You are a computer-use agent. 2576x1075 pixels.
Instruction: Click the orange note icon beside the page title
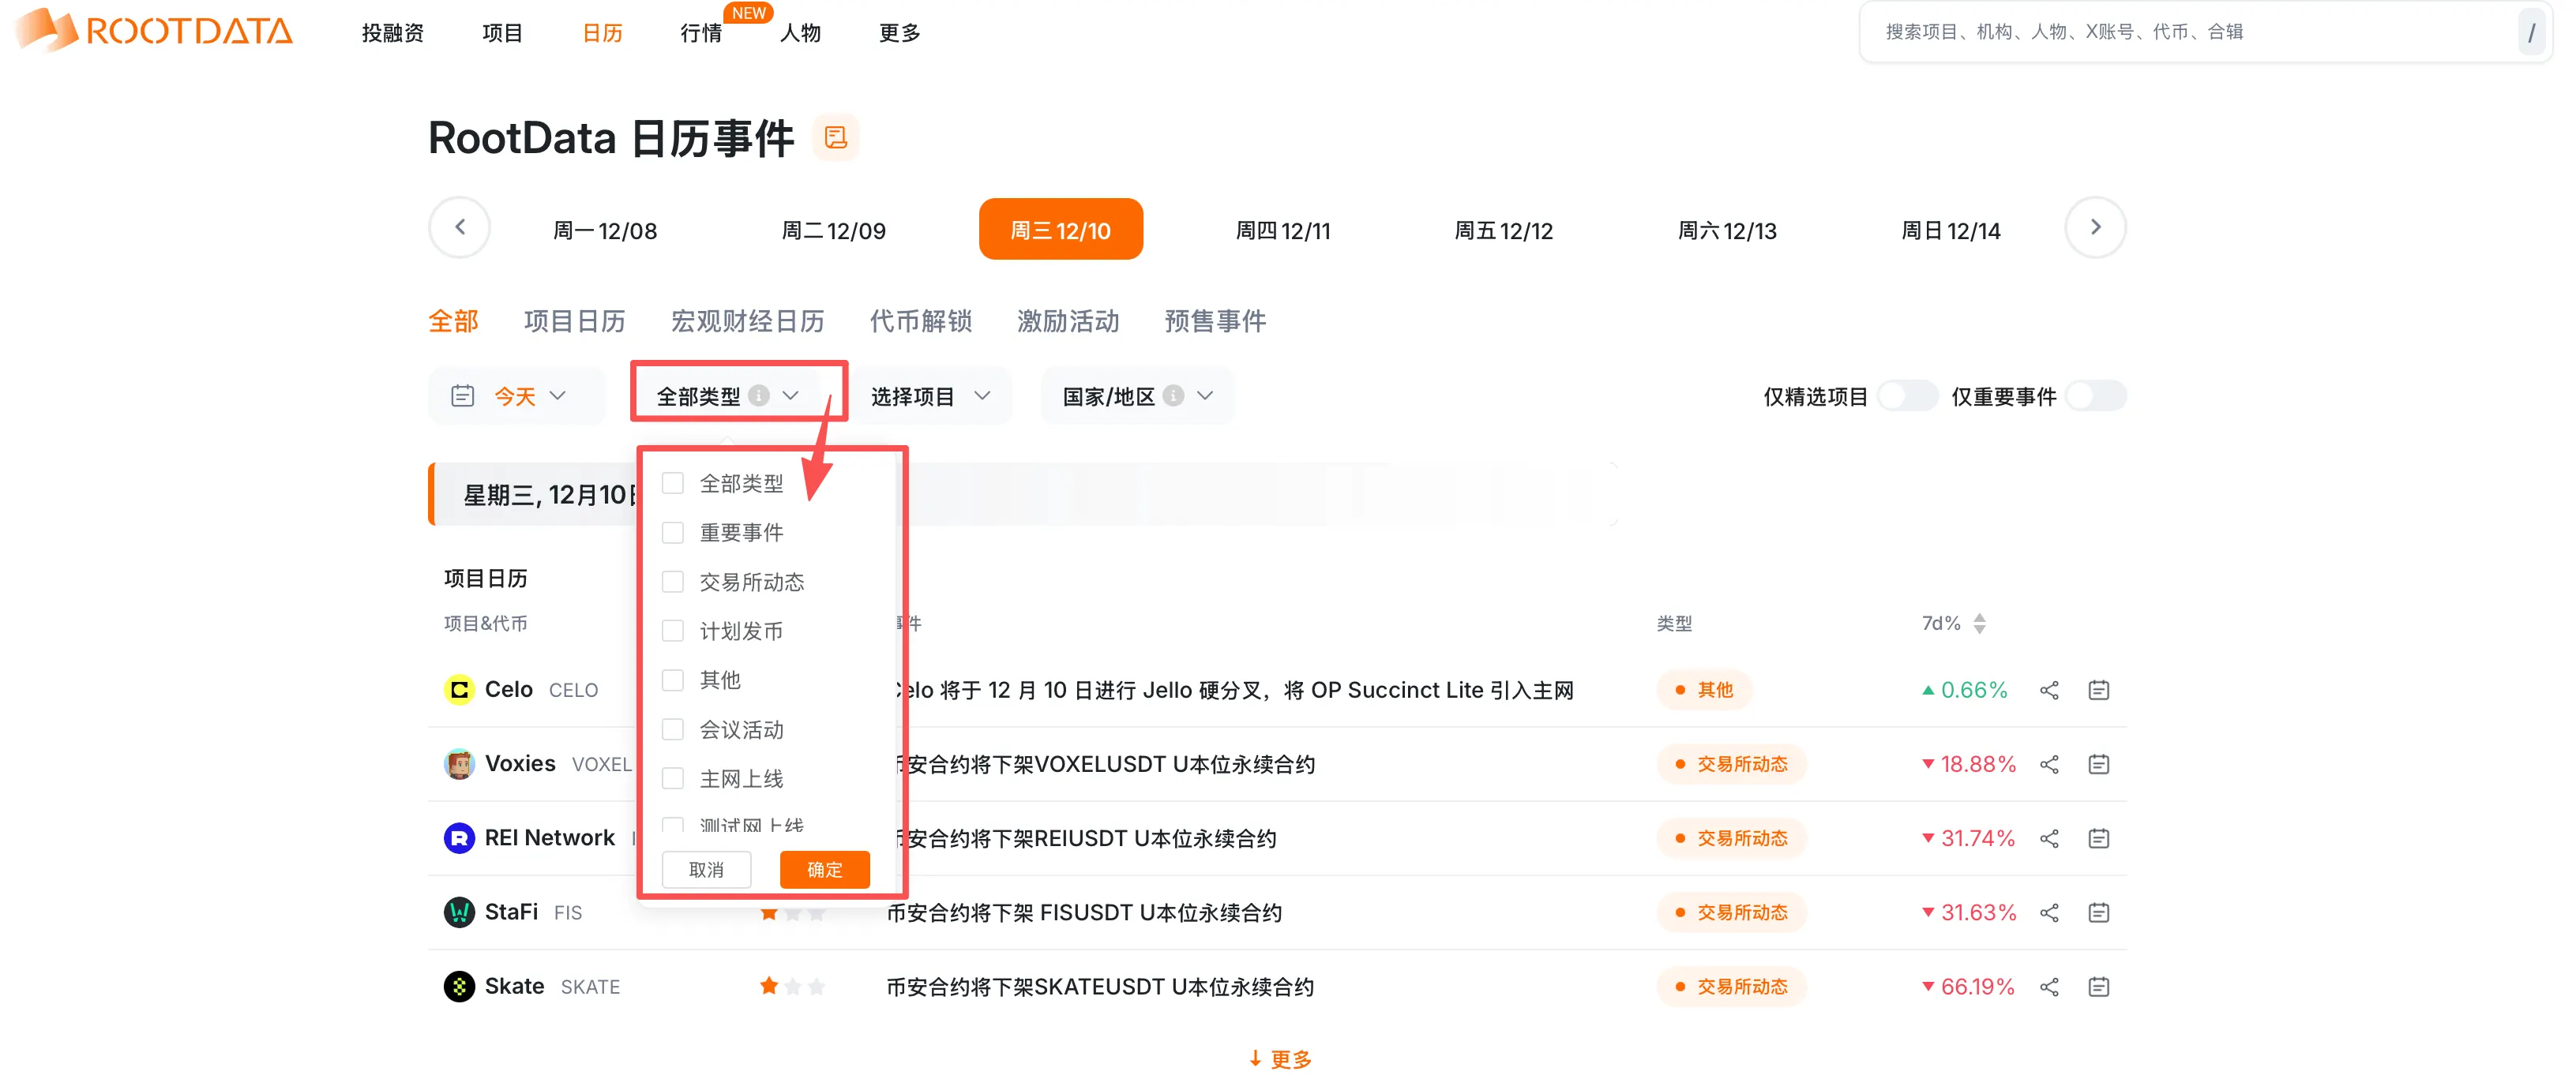pyautogui.click(x=835, y=138)
